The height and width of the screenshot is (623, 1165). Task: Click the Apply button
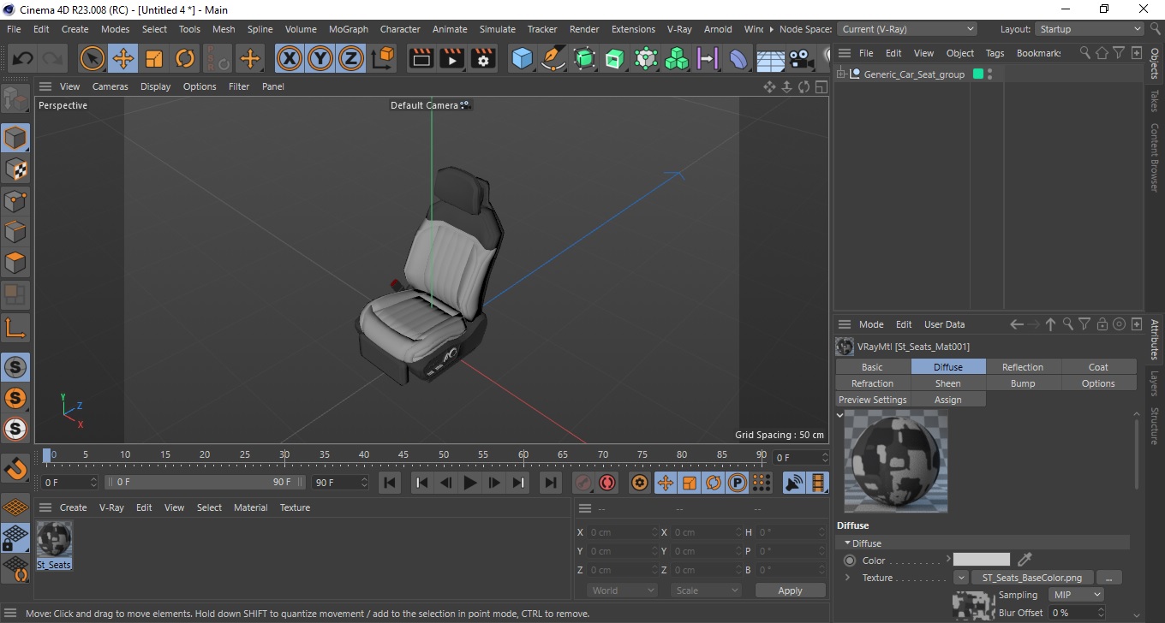tap(790, 590)
